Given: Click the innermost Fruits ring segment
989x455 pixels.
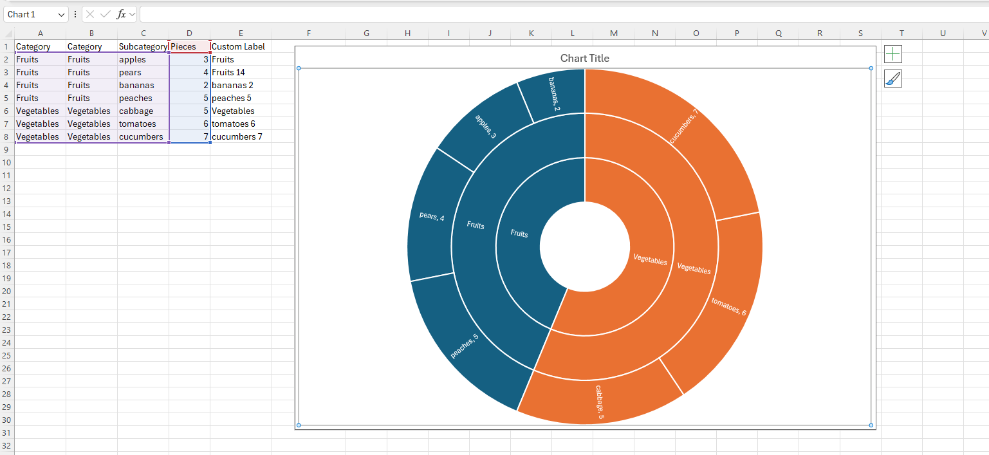Looking at the screenshot, I should (x=519, y=233).
